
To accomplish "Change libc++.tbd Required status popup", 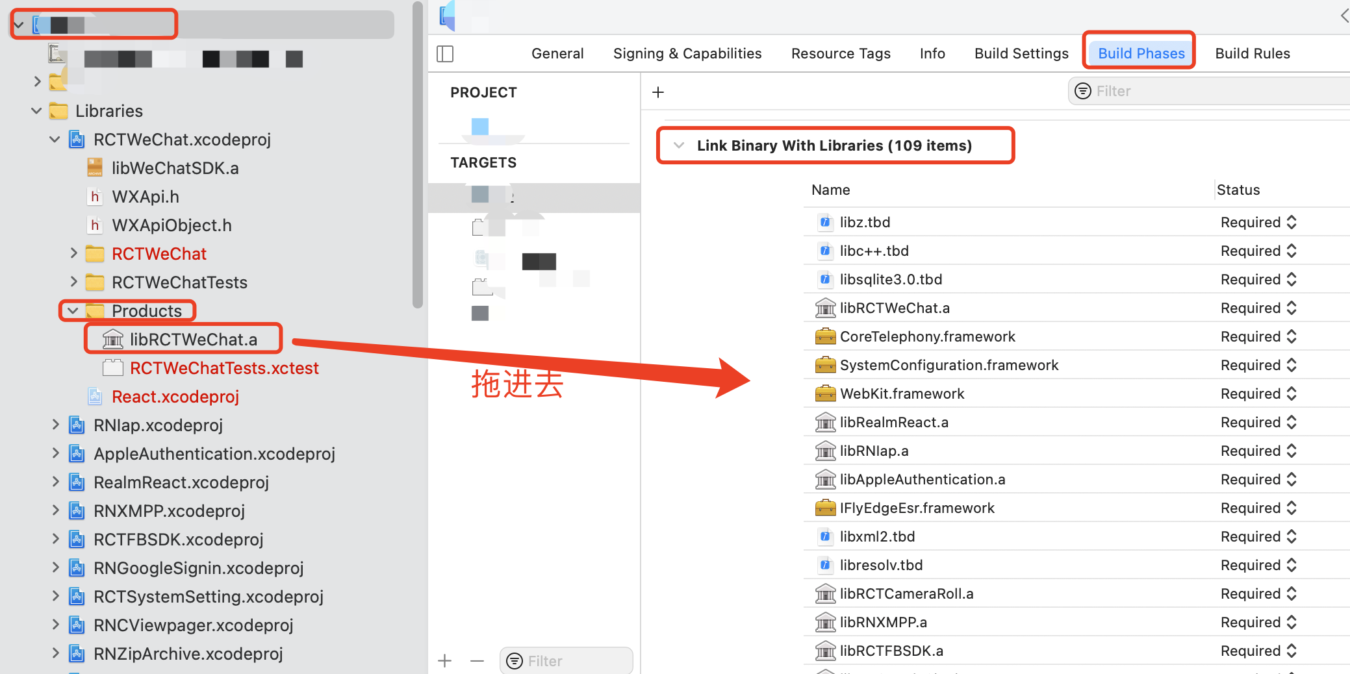I will 1258,251.
